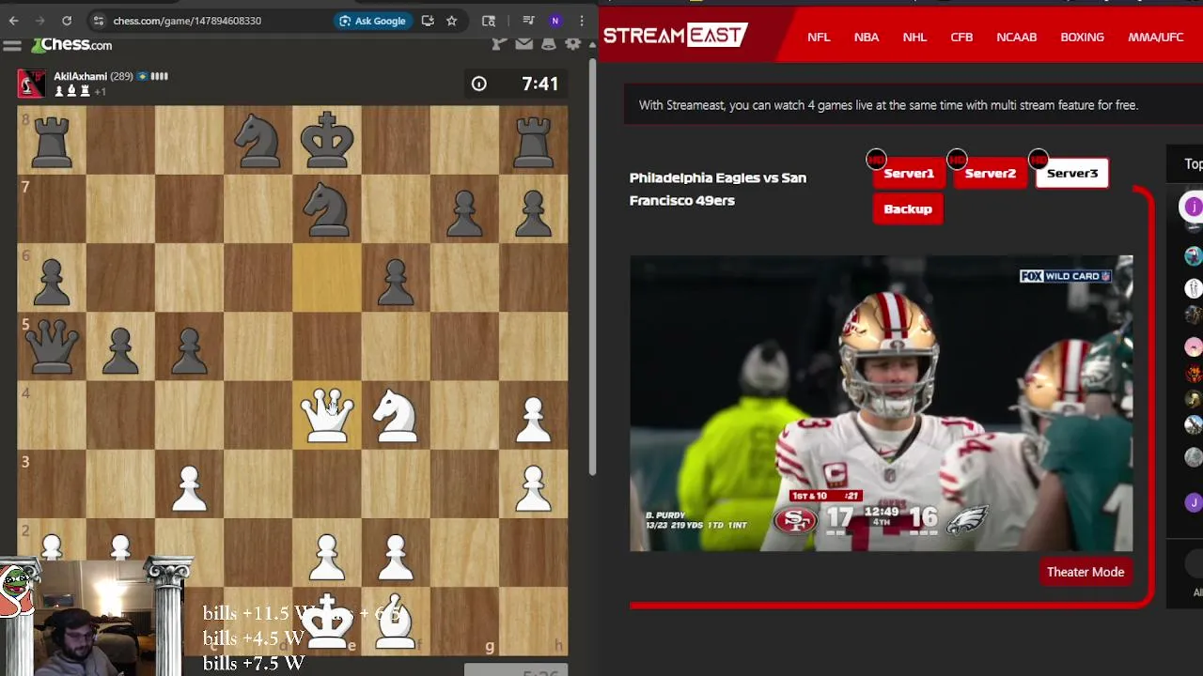This screenshot has height=676, width=1203.
Task: Click the Ask Google button
Action: 372,21
